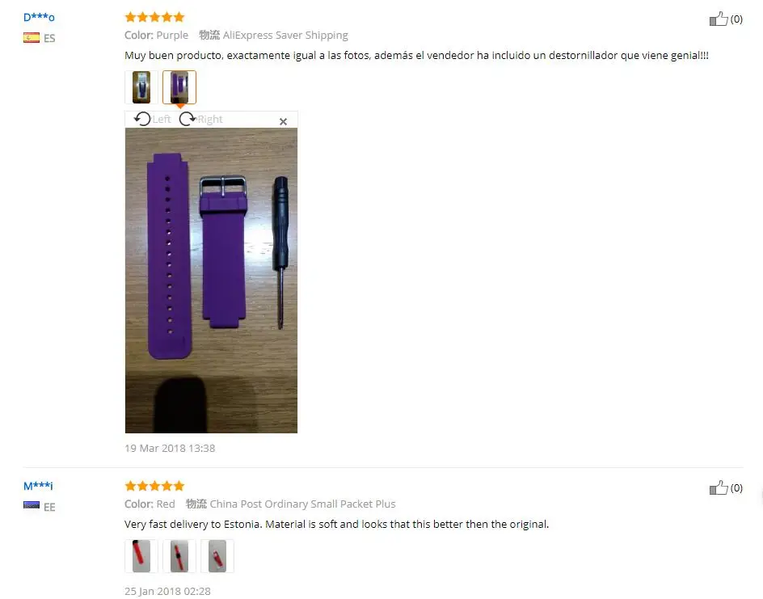Click the Estonia flag icon
The image size is (763, 599).
pyautogui.click(x=32, y=505)
